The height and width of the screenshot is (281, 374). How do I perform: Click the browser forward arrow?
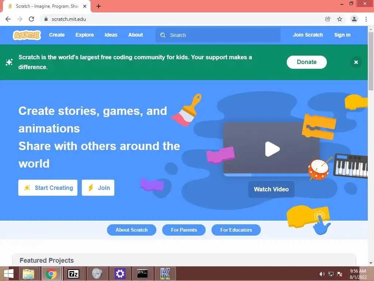[x=20, y=19]
